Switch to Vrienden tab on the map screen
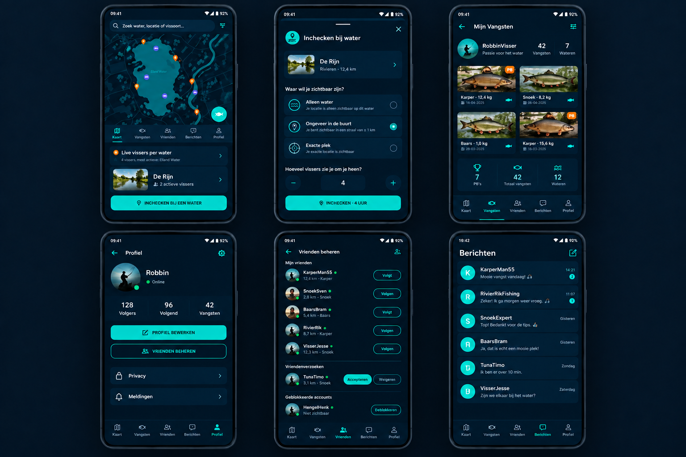 pyautogui.click(x=168, y=133)
